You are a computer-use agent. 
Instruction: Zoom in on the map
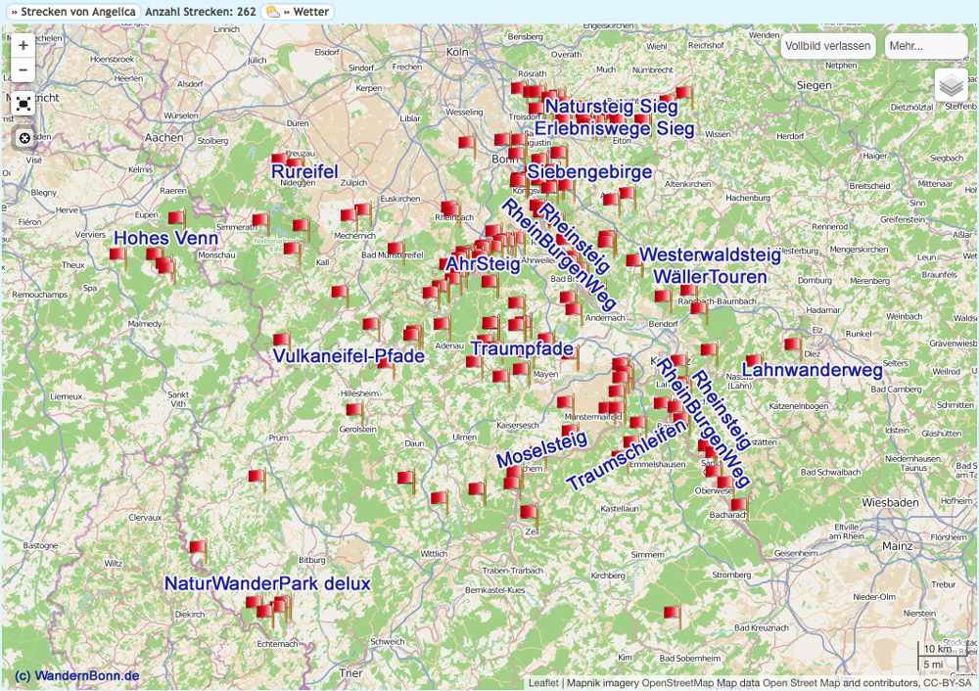[23, 45]
